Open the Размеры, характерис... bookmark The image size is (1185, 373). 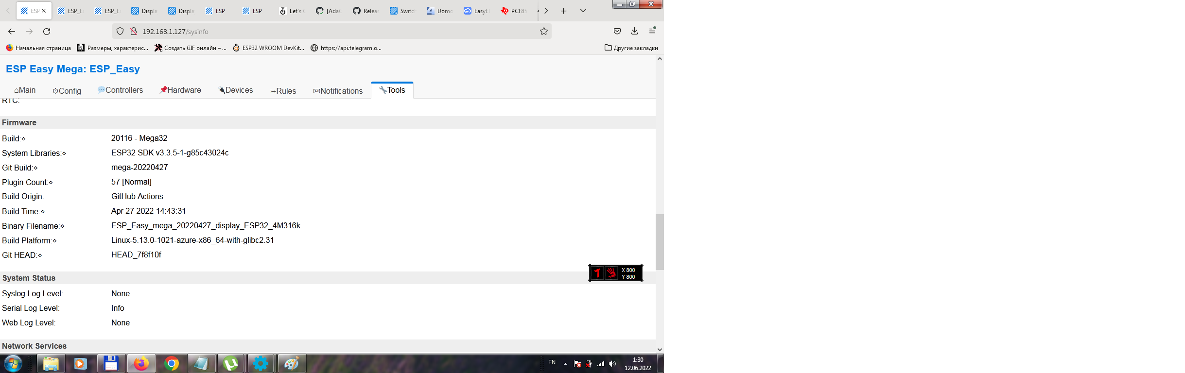coord(113,48)
